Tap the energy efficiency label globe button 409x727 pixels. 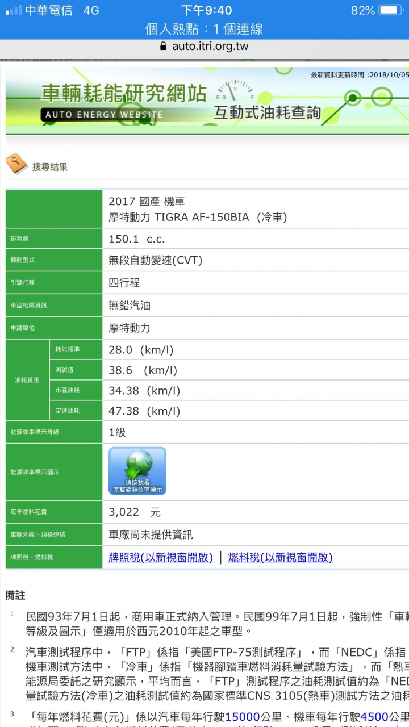(137, 471)
